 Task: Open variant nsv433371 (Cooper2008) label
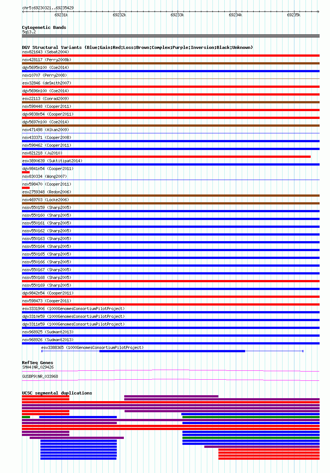(47, 137)
